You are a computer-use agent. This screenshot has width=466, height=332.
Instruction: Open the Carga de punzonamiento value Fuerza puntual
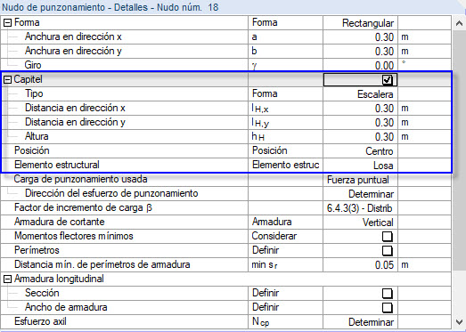click(x=361, y=180)
